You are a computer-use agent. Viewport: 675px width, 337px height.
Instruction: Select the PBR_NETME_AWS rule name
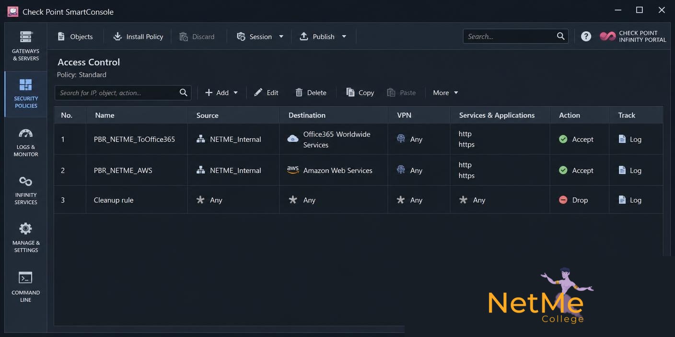click(x=123, y=170)
